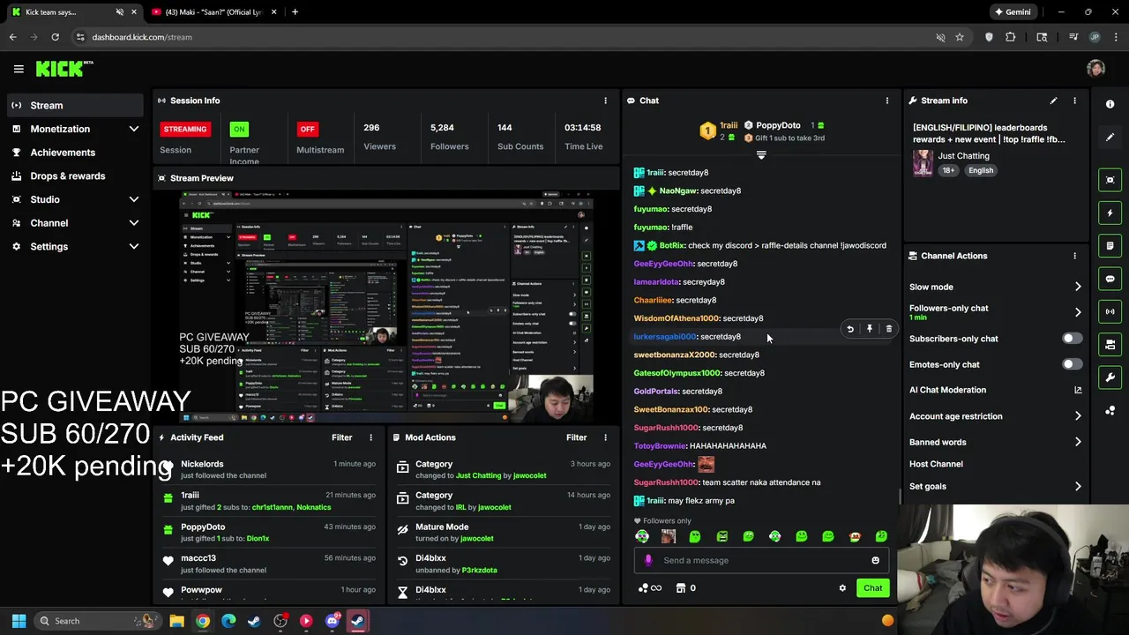Image resolution: width=1129 pixels, height=635 pixels.
Task: Expand the Channel sidebar section
Action: click(134, 223)
